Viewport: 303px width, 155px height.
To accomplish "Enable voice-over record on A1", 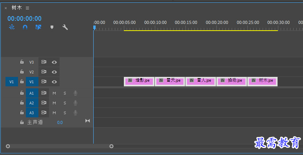I will coord(75,93).
